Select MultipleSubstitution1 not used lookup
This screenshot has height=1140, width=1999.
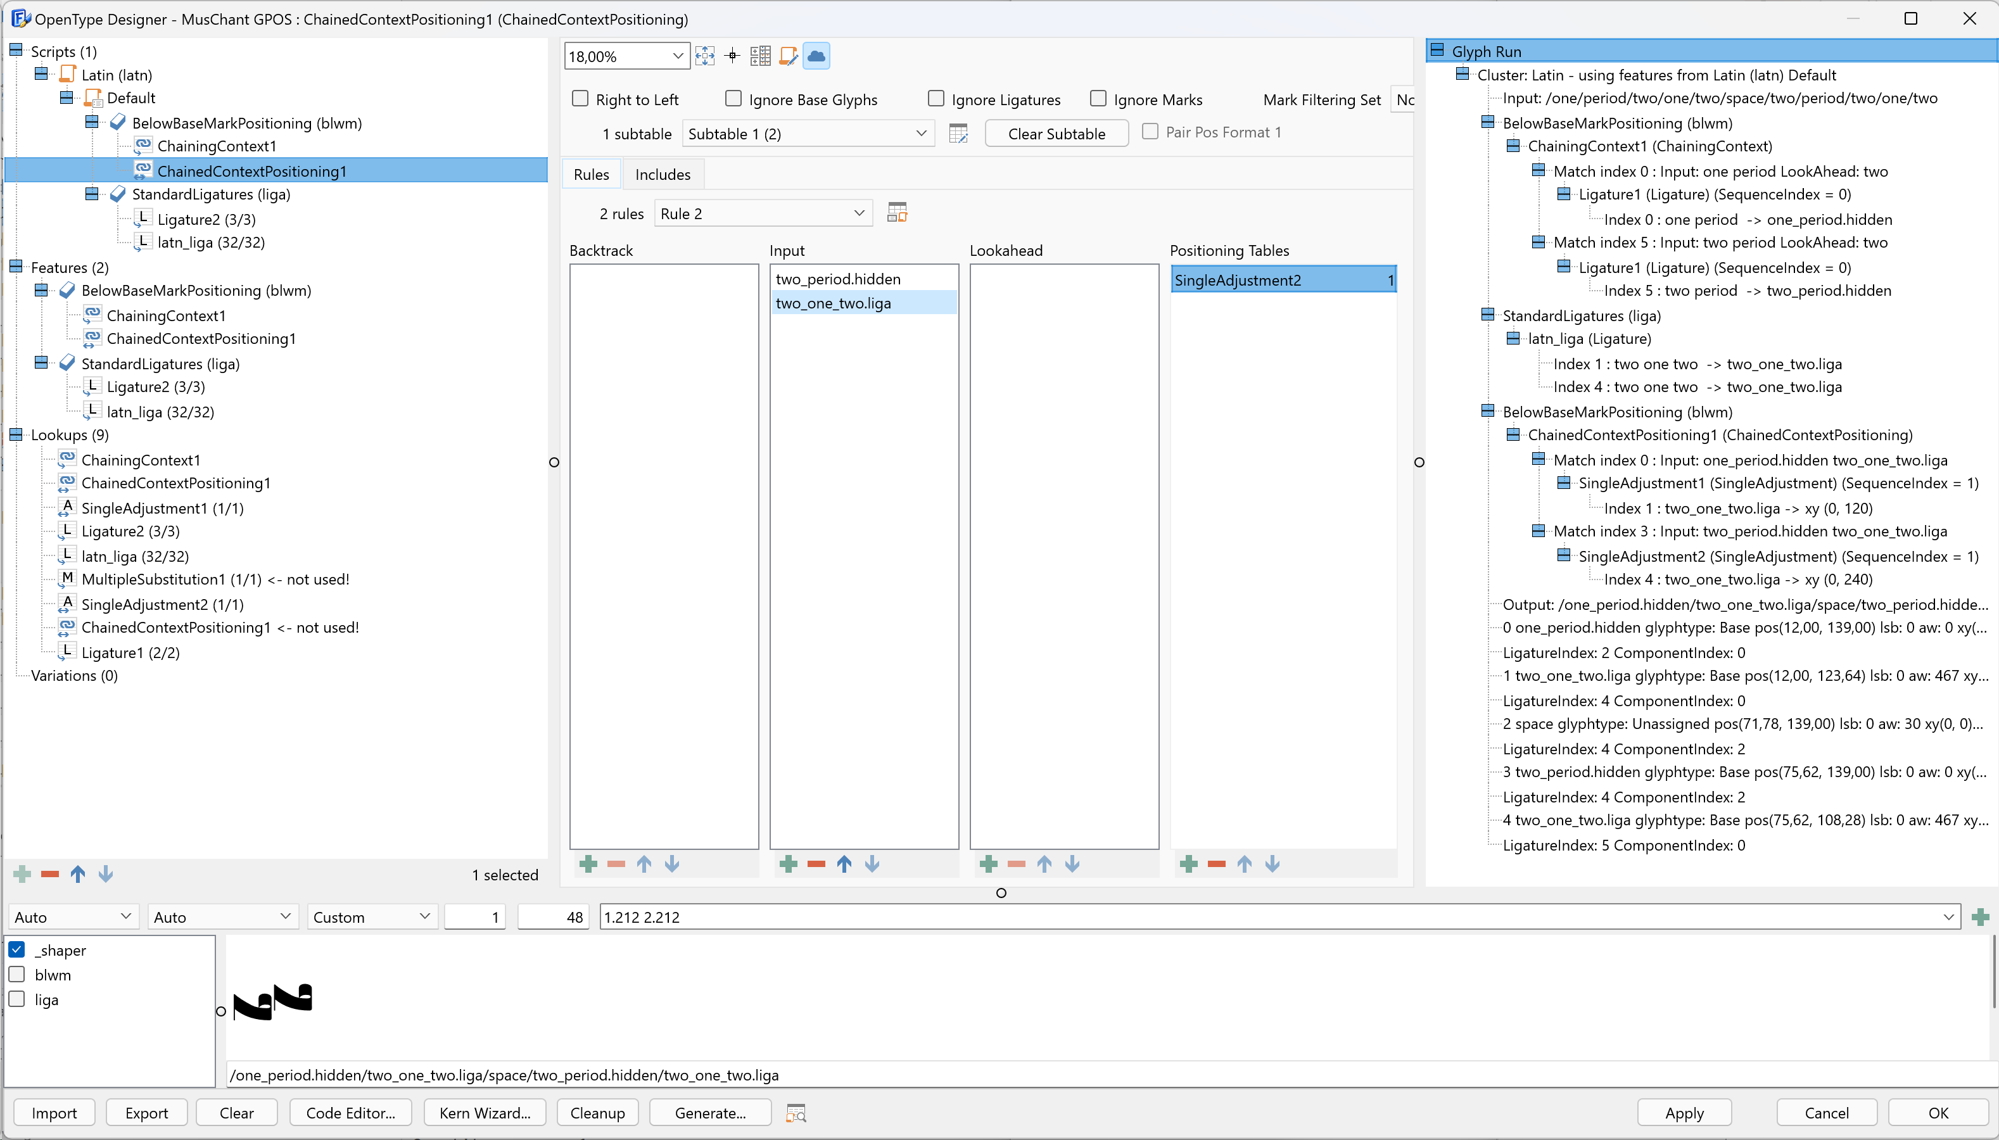coord(215,579)
